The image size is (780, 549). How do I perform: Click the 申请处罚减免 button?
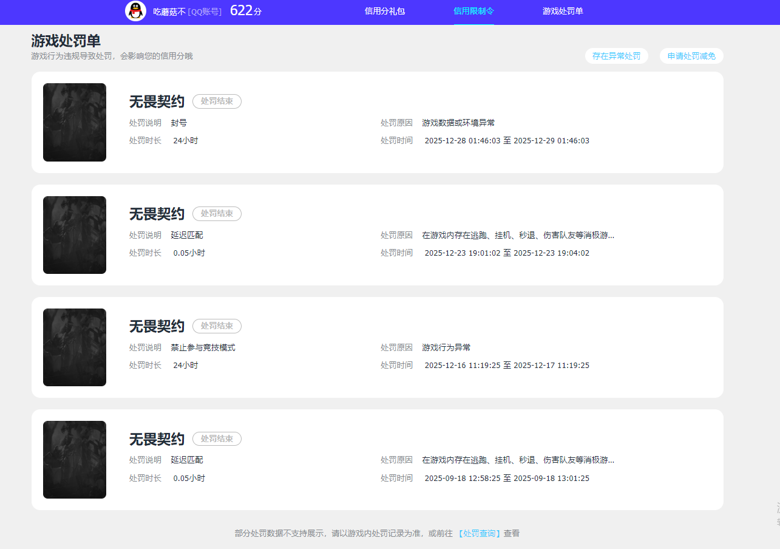[691, 55]
